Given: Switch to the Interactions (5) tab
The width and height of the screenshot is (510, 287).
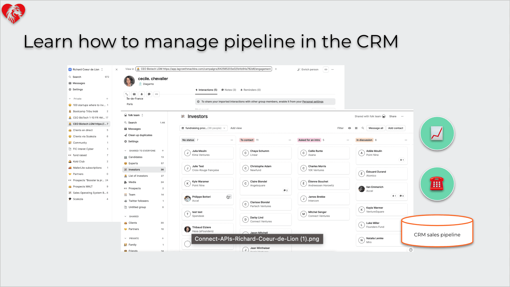Looking at the screenshot, I should pos(206,90).
